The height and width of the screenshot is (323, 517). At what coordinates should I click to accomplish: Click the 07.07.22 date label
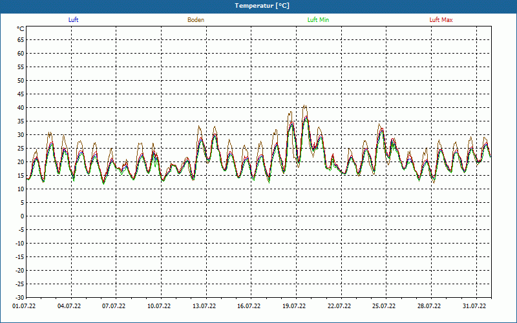pyautogui.click(x=114, y=306)
